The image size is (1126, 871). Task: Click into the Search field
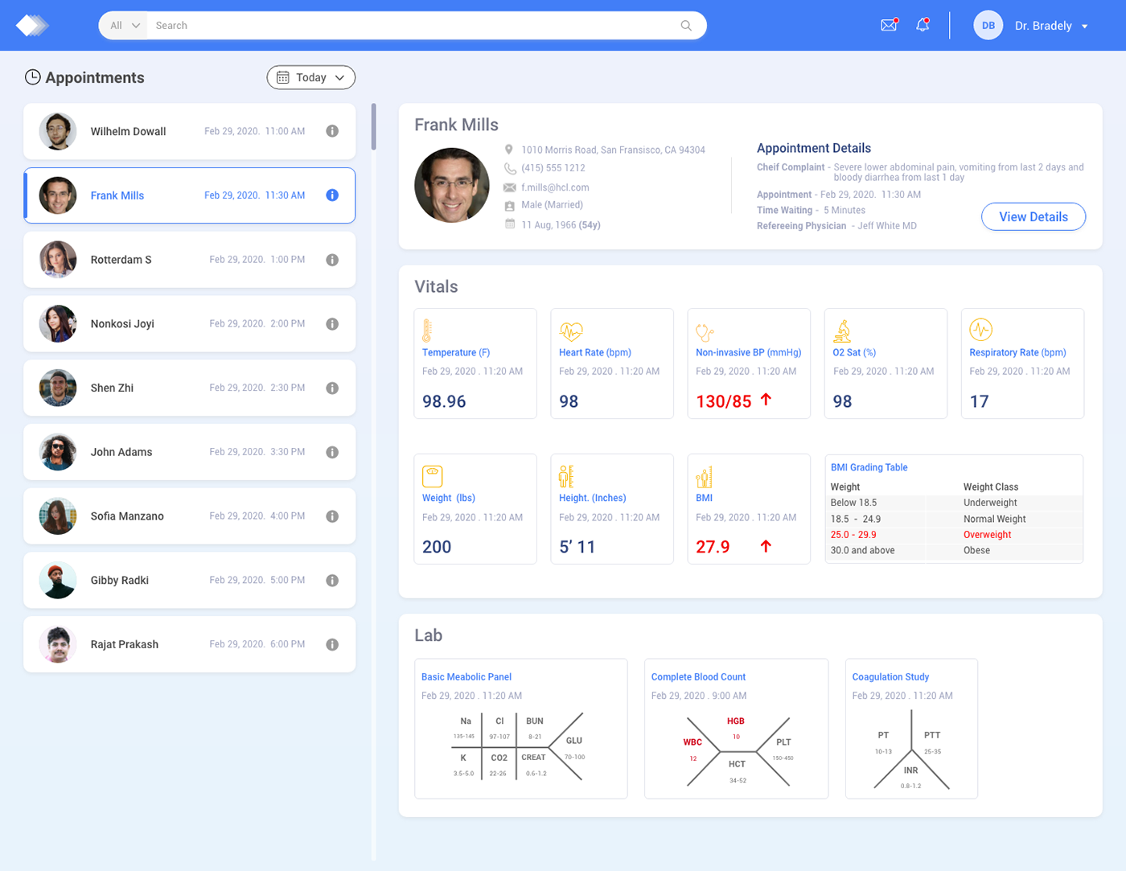(414, 26)
